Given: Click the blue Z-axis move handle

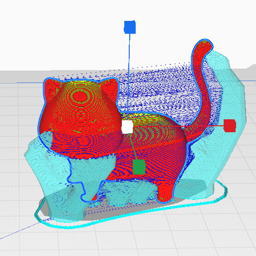Looking at the screenshot, I should tap(129, 27).
